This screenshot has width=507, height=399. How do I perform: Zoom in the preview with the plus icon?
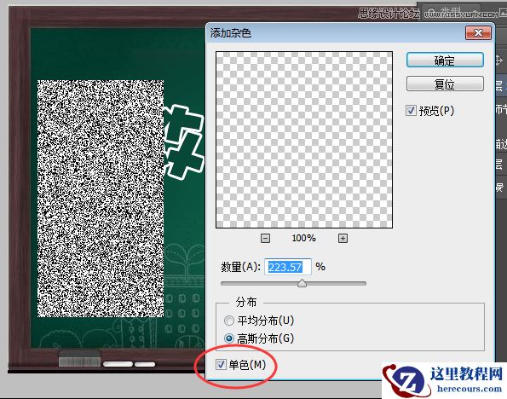[x=343, y=239]
